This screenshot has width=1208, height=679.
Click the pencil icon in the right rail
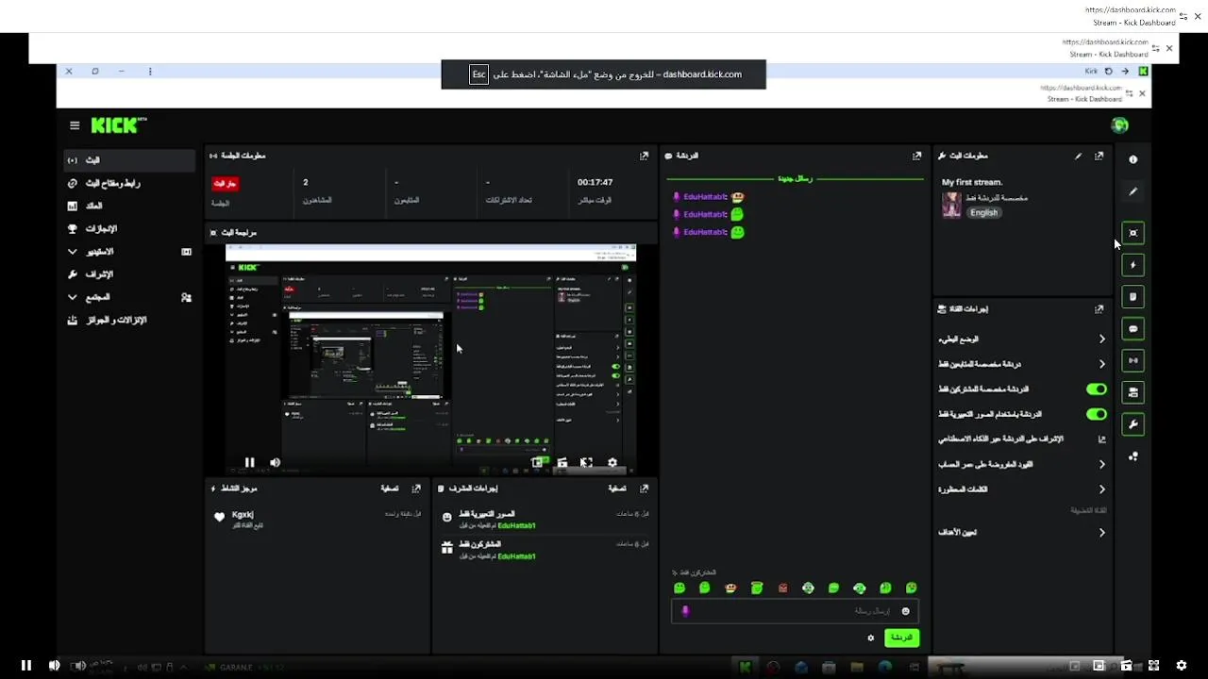(1133, 191)
